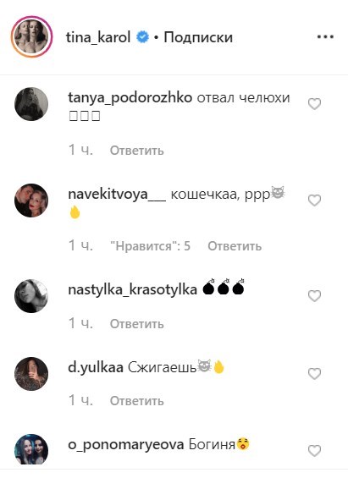Viewport: 348px width, 478px height.
Task: Open tanya_podorozhko's avatar
Action: [x=31, y=104]
